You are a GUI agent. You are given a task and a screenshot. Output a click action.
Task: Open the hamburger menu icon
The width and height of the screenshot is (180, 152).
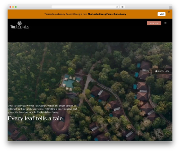165,23
